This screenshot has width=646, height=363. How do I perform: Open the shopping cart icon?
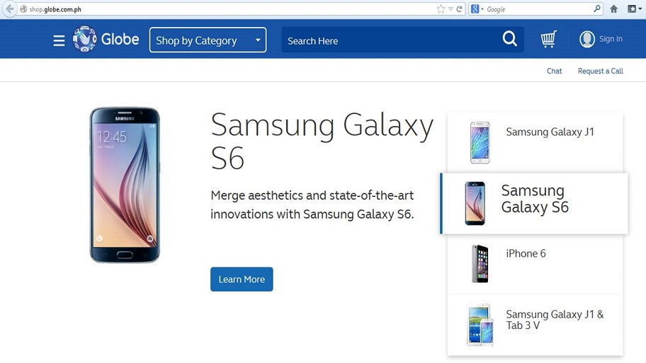click(549, 39)
